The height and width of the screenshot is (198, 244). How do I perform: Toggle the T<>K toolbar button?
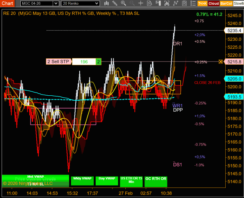[x=203, y=4]
